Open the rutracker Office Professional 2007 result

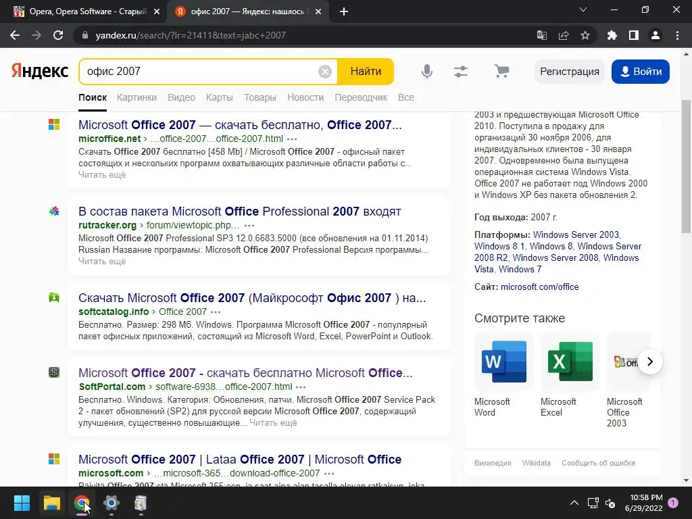tap(240, 212)
